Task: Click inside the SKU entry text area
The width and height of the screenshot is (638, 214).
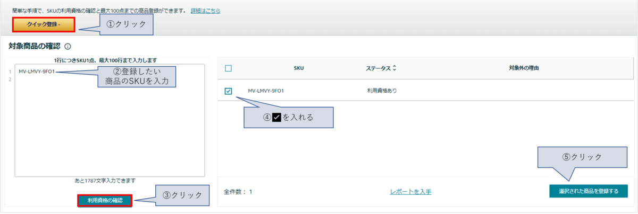Action: tap(110, 120)
